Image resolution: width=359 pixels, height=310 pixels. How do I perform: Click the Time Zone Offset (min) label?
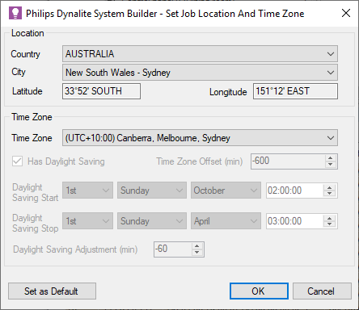200,161
